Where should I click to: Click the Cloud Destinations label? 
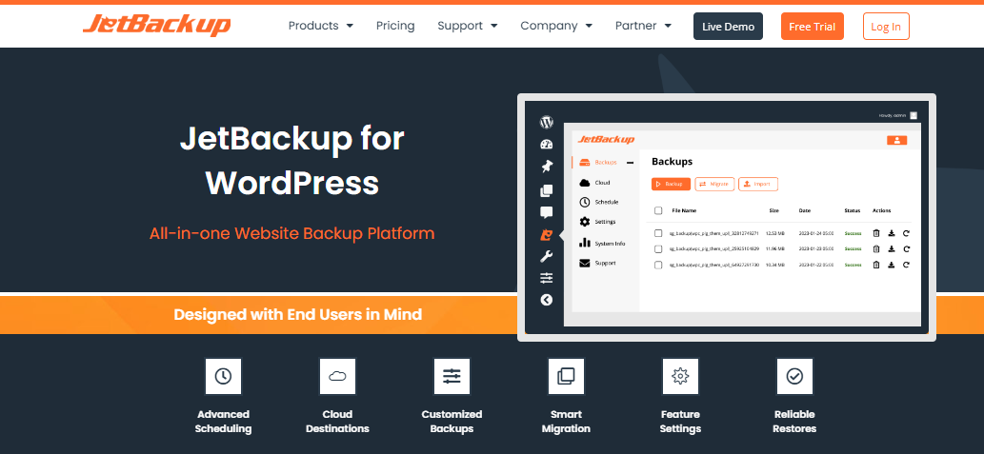pos(337,422)
